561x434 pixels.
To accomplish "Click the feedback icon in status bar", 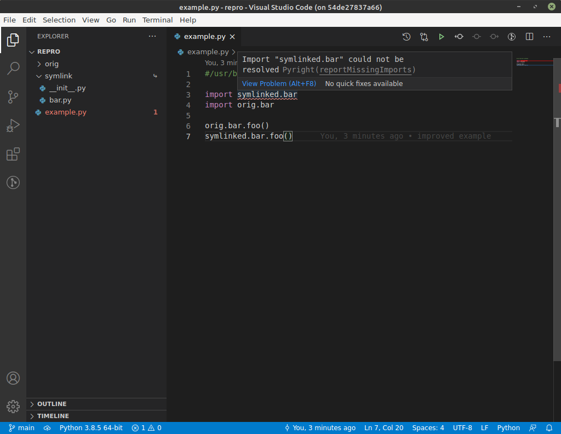I will [533, 428].
